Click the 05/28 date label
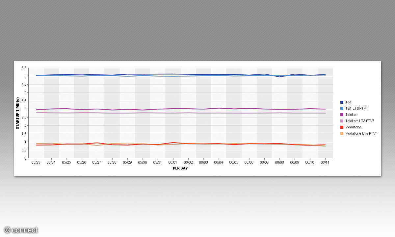This screenshot has height=237, width=395. coord(112,162)
